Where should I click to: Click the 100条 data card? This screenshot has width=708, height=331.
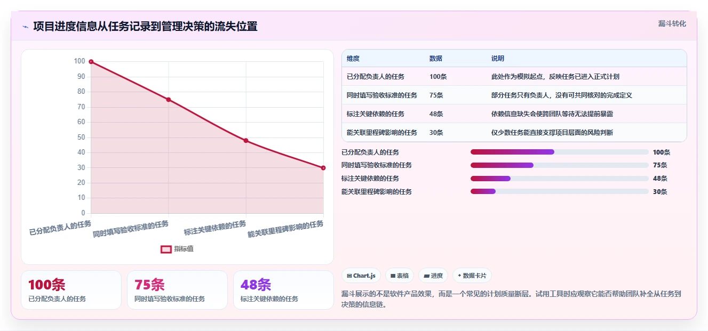point(71,290)
